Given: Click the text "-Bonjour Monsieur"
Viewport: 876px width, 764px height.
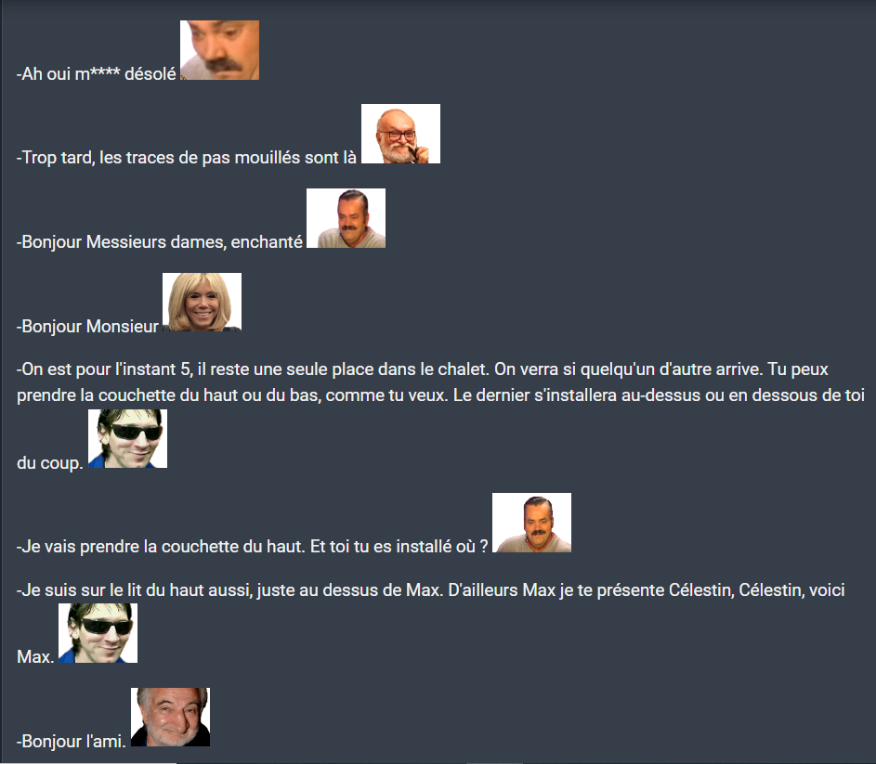Looking at the screenshot, I should tap(87, 326).
